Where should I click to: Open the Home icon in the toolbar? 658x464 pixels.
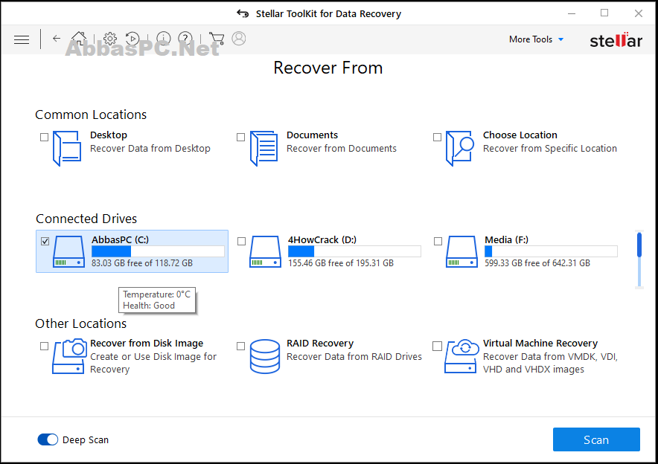pos(79,38)
